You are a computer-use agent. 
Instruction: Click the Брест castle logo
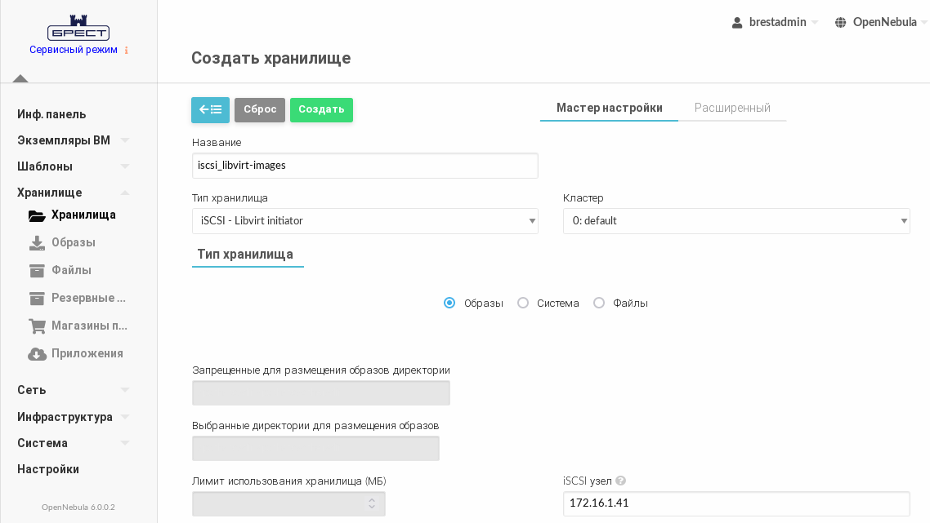tap(78, 28)
